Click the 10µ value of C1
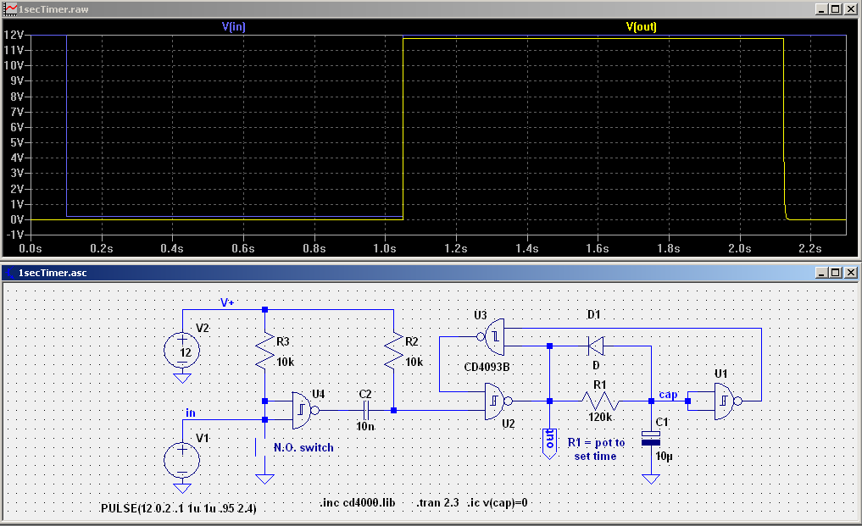The width and height of the screenshot is (862, 526). coord(665,457)
